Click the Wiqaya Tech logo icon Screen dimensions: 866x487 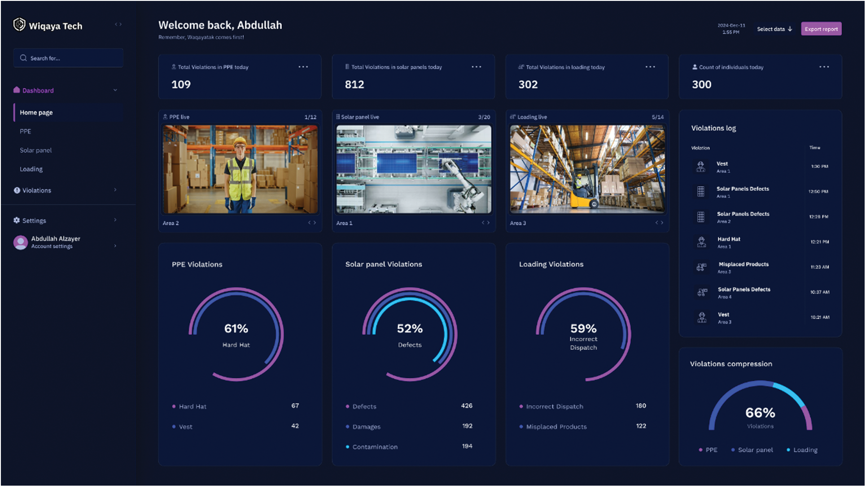coord(19,24)
